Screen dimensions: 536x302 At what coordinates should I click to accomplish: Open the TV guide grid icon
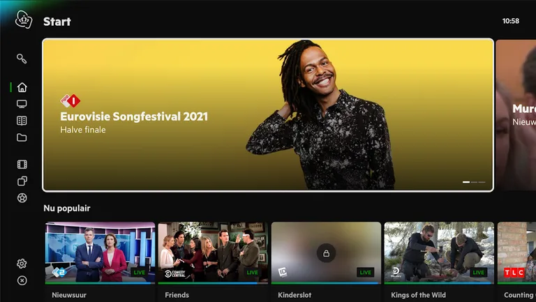click(x=22, y=121)
